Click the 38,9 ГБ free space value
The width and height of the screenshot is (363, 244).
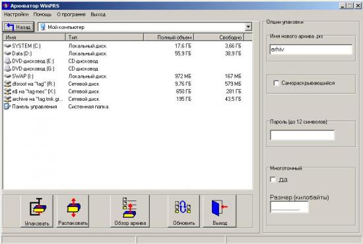(x=233, y=53)
